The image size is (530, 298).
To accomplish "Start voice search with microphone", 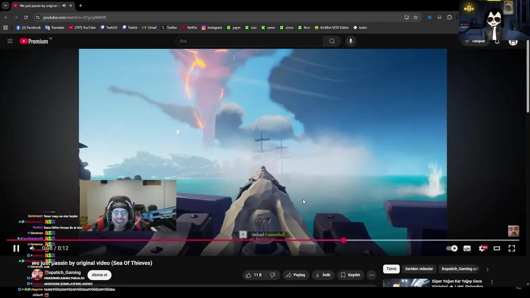I will (351, 41).
